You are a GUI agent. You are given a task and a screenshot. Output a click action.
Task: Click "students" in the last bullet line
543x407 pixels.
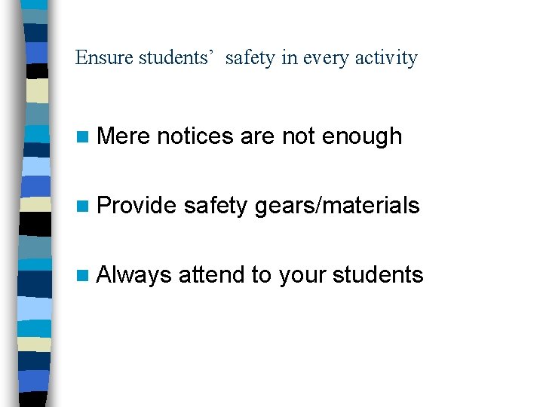(x=379, y=275)
